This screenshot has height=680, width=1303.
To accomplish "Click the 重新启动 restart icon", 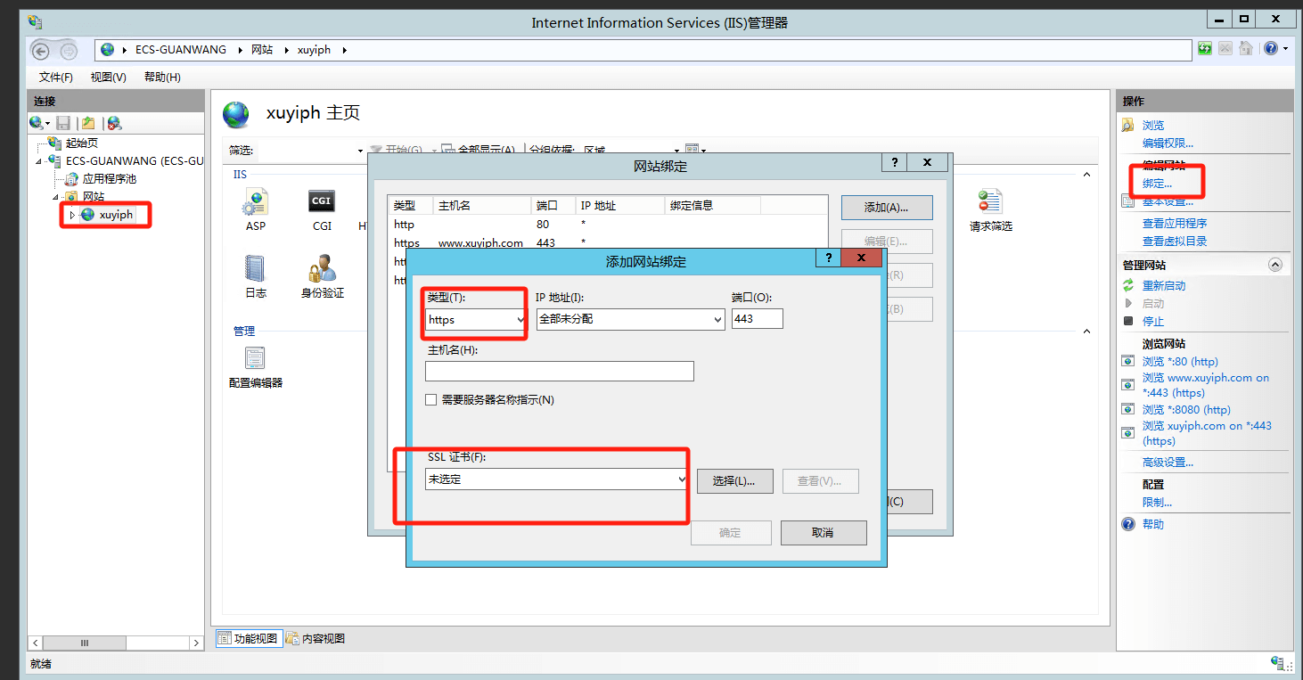I will (x=1128, y=285).
